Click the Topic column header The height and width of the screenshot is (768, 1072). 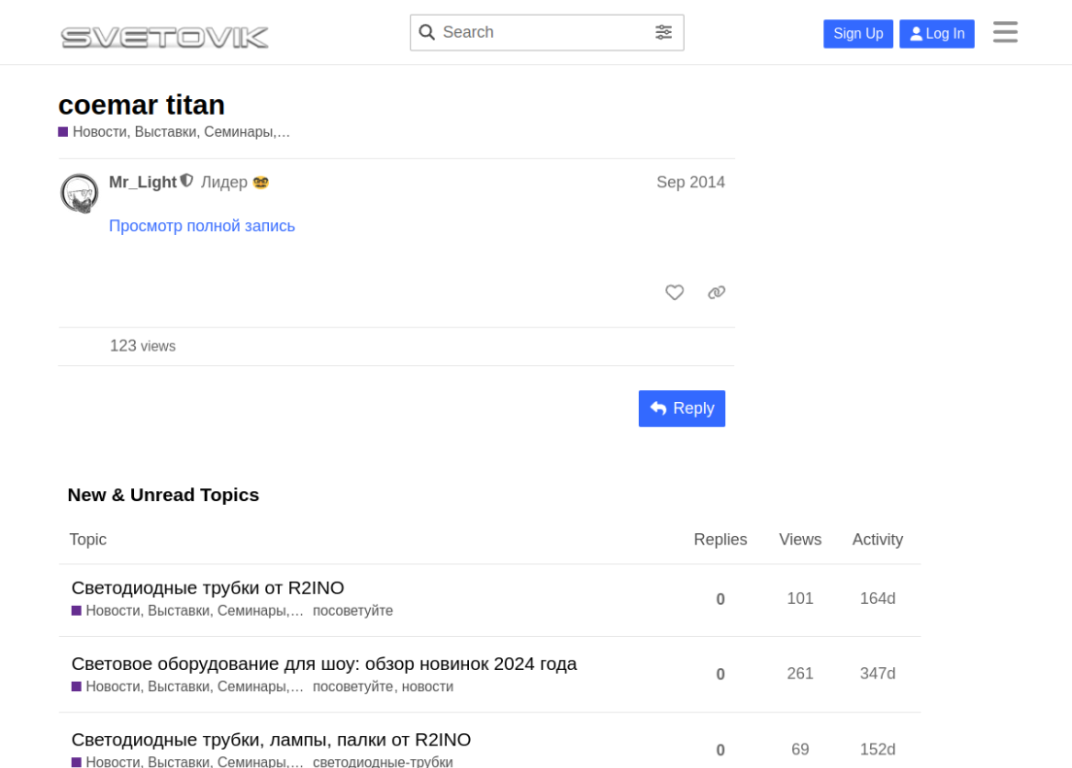(x=87, y=540)
